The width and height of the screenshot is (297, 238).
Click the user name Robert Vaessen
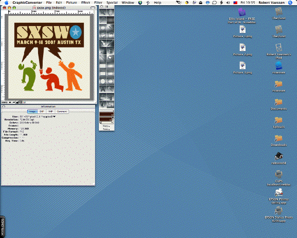(x=272, y=2)
